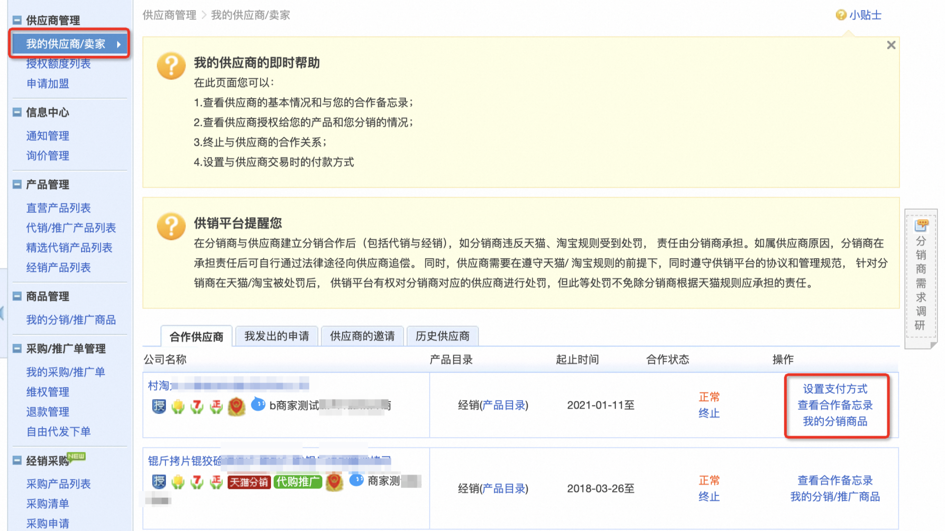Open 产品目录 link in the 2021-01-11 row
Image resolution: width=945 pixels, height=531 pixels.
coord(504,405)
